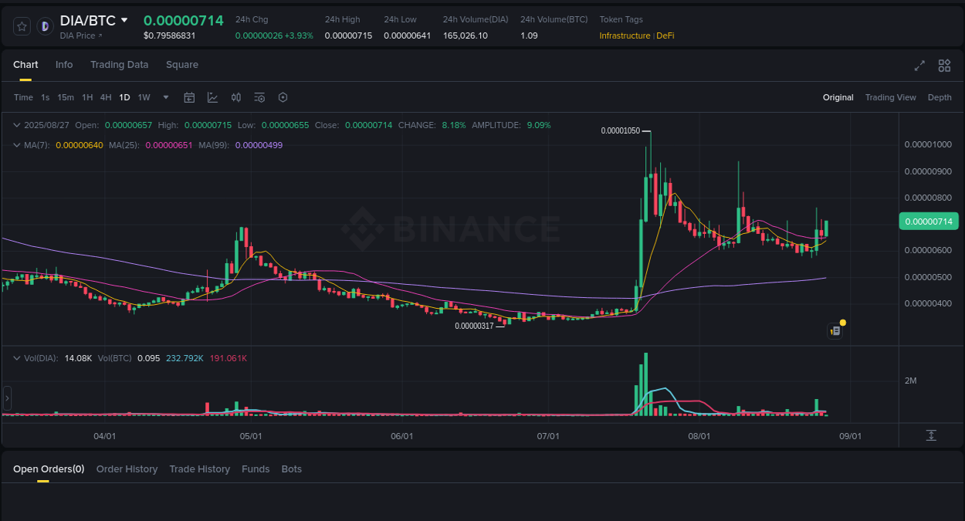Switch to the 1W timeframe
Image resolution: width=965 pixels, height=521 pixels.
pyautogui.click(x=144, y=97)
